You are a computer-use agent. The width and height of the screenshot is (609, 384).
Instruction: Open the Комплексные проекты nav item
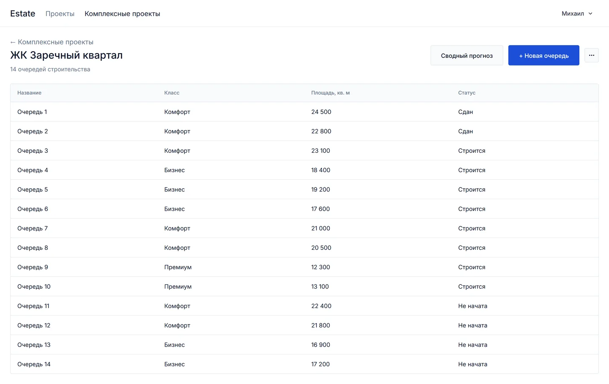pos(122,14)
